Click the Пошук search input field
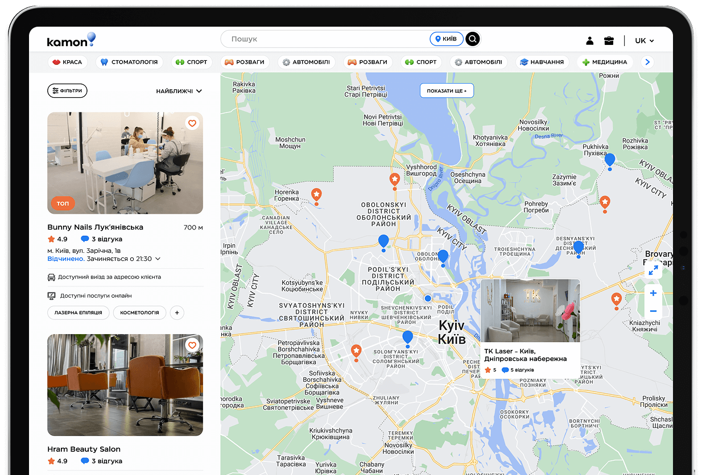The image size is (702, 475). [x=324, y=39]
